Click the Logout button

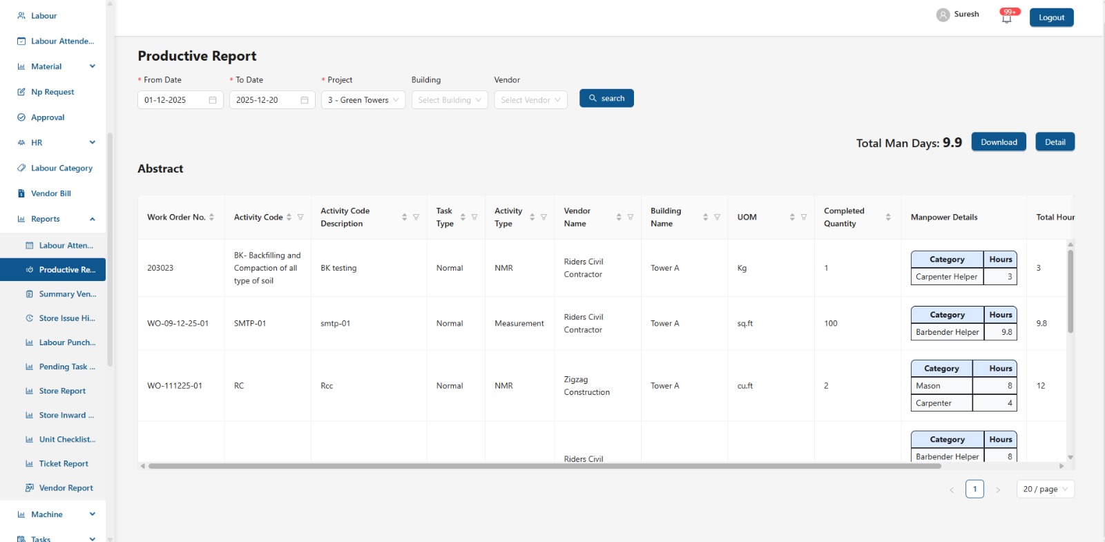pos(1051,17)
